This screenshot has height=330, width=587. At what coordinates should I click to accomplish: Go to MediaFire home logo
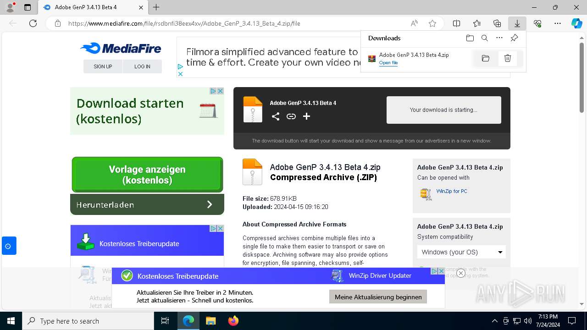pyautogui.click(x=121, y=48)
